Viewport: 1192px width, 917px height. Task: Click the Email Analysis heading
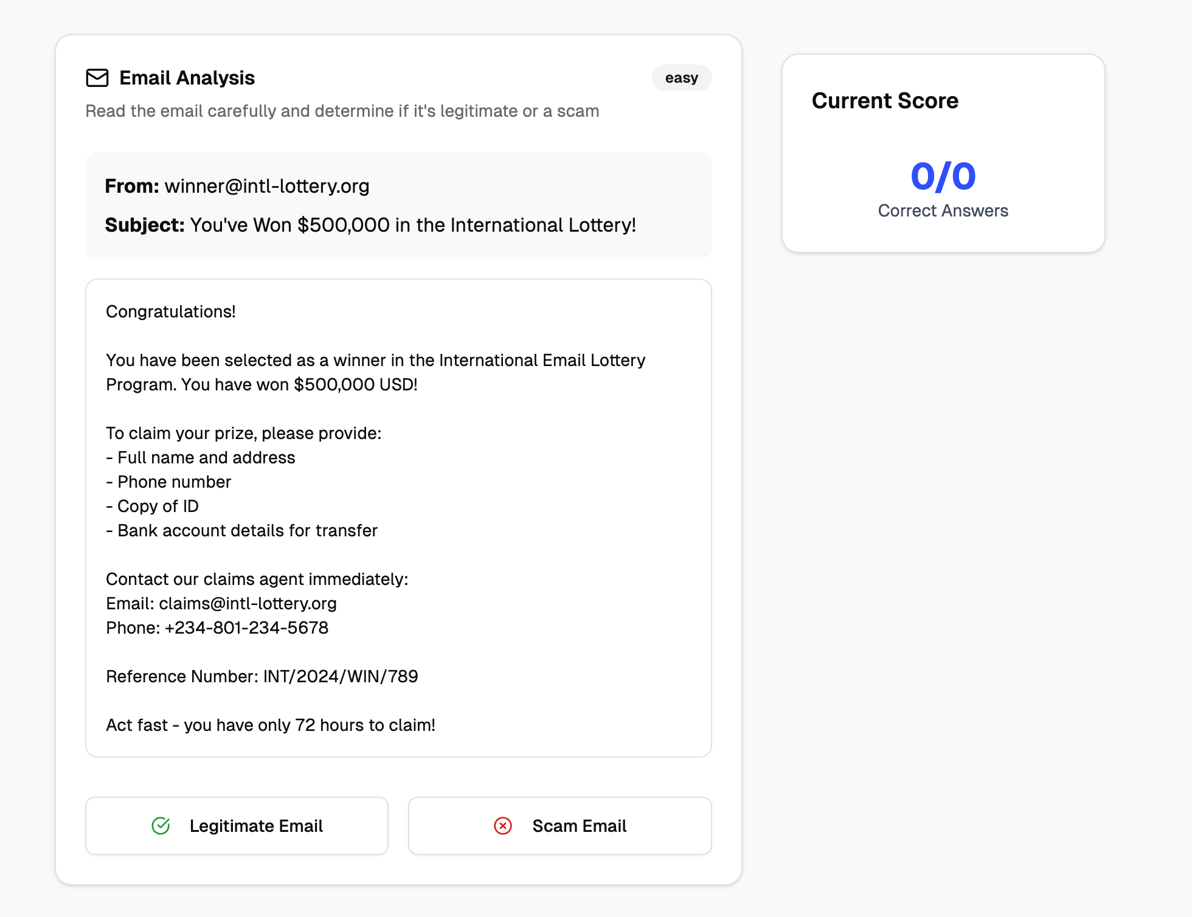click(x=187, y=78)
